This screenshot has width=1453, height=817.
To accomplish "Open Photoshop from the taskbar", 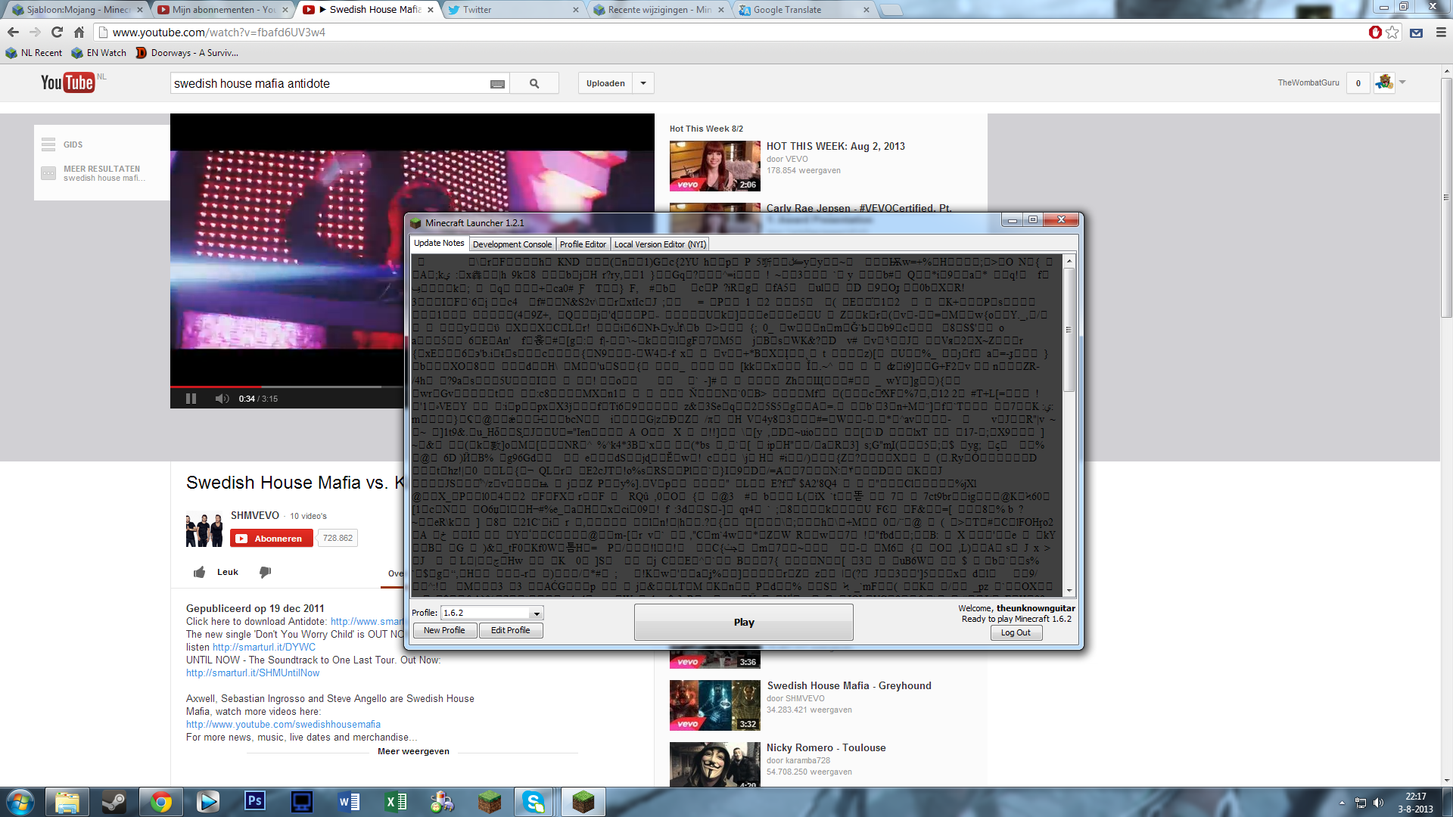I will [255, 801].
